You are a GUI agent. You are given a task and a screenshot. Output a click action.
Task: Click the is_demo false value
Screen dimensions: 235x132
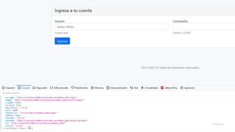click(x=18, y=103)
